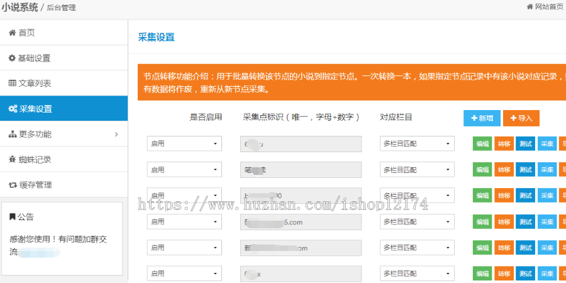The image size is (566, 283).
Task: Open 多栏目匹配 dropdown in the row ending "x"
Action: click(418, 274)
